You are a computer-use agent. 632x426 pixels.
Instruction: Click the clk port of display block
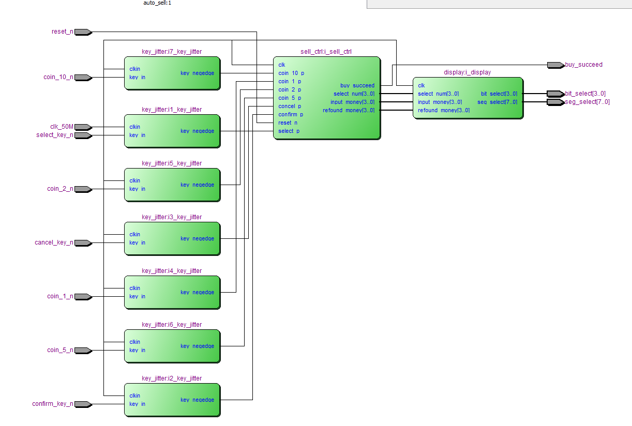pyautogui.click(x=422, y=86)
